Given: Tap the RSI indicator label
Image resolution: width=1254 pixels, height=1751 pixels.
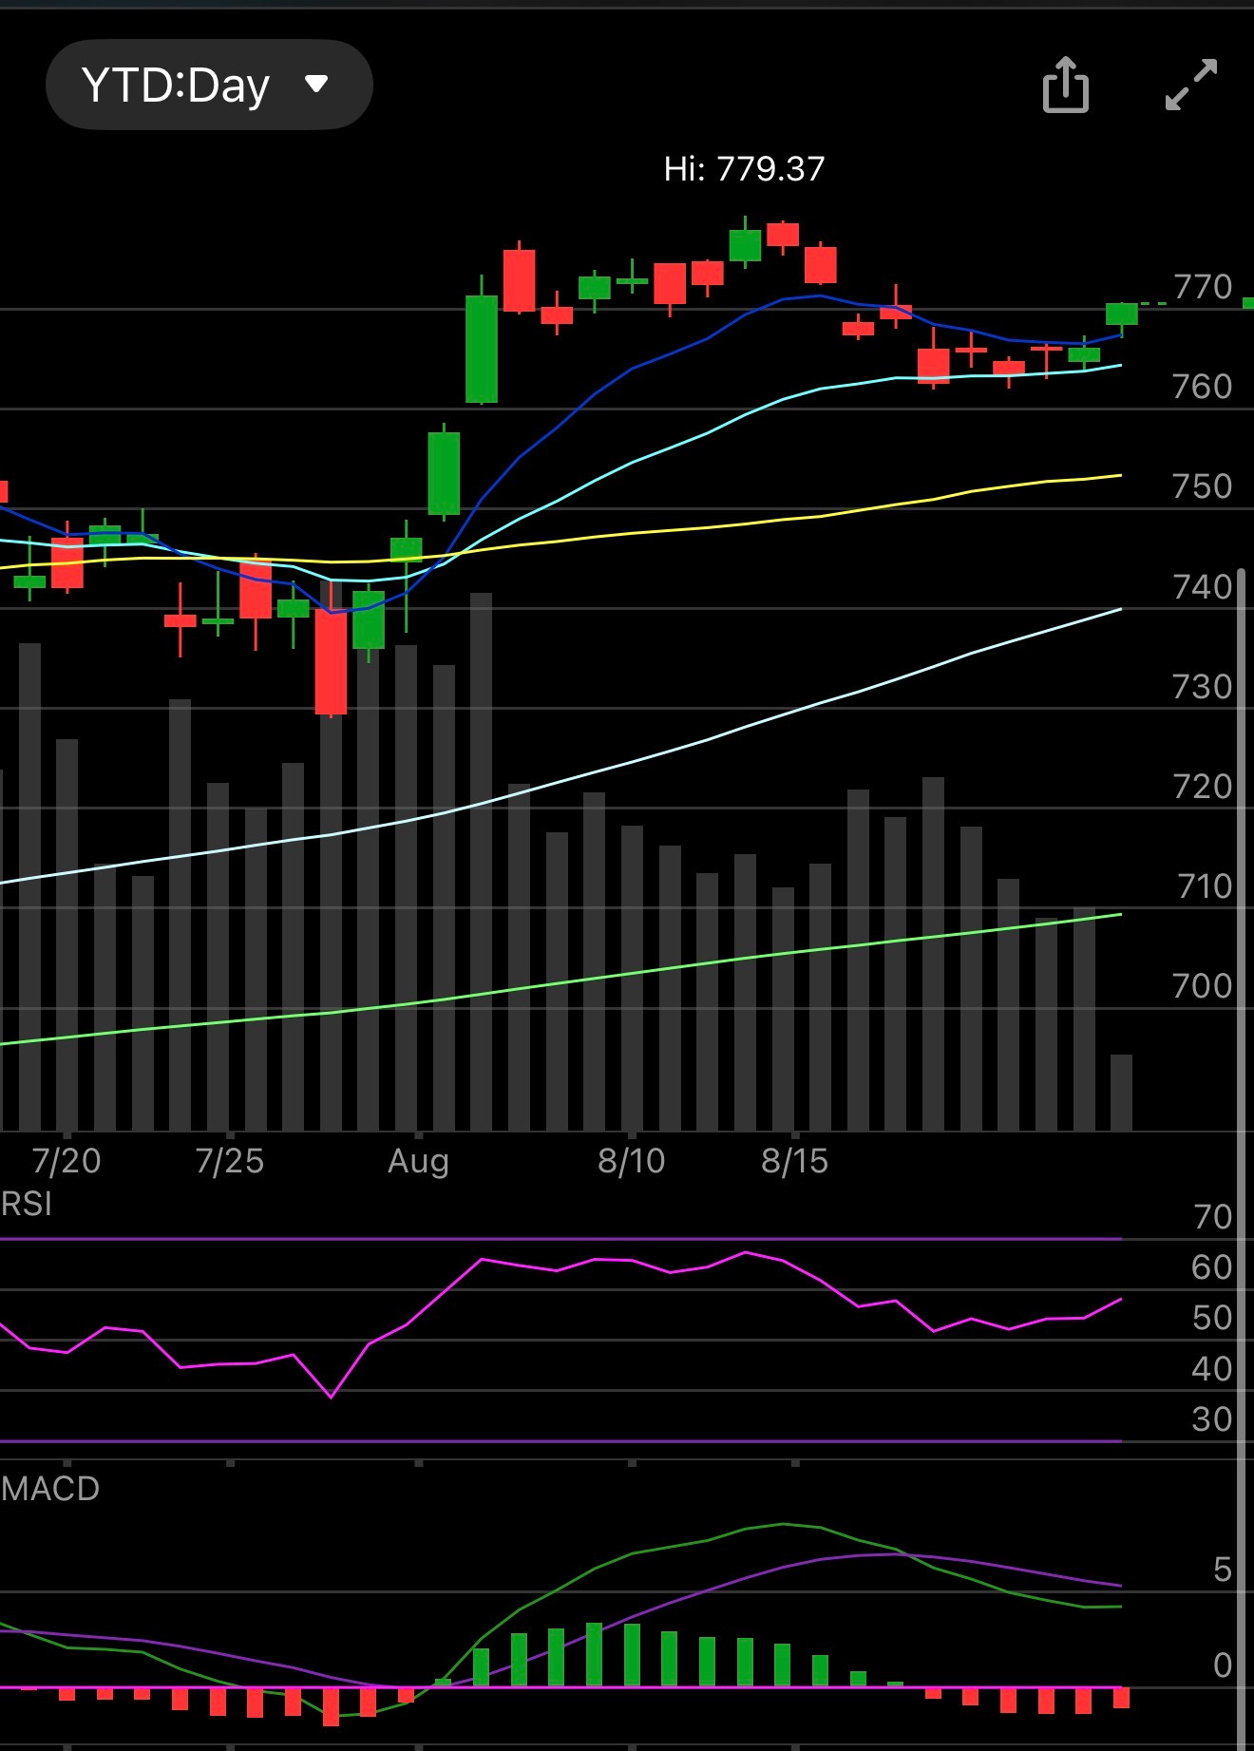Looking at the screenshot, I should tap(27, 1205).
